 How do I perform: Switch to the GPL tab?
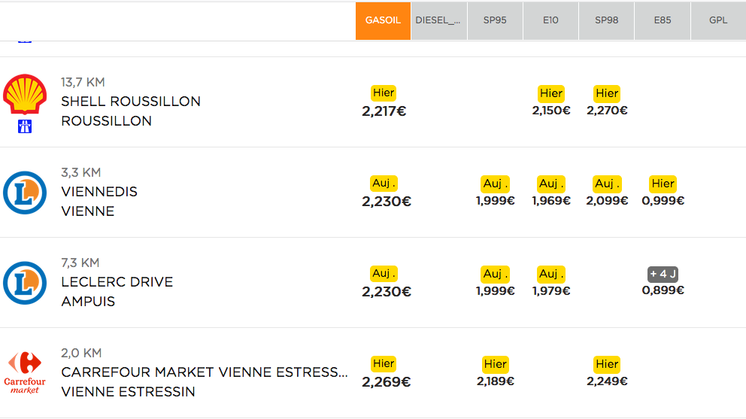[718, 20]
